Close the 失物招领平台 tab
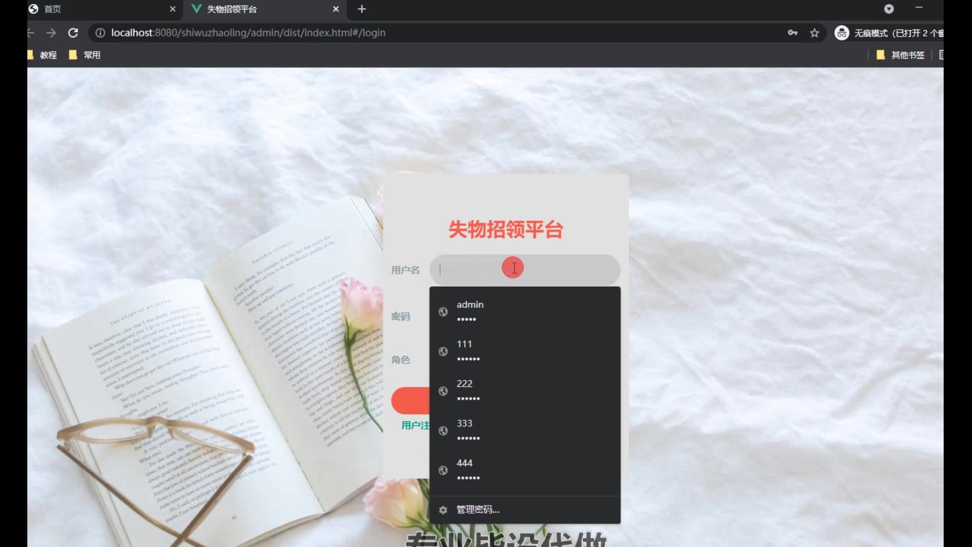Image resolution: width=972 pixels, height=547 pixels. [336, 9]
